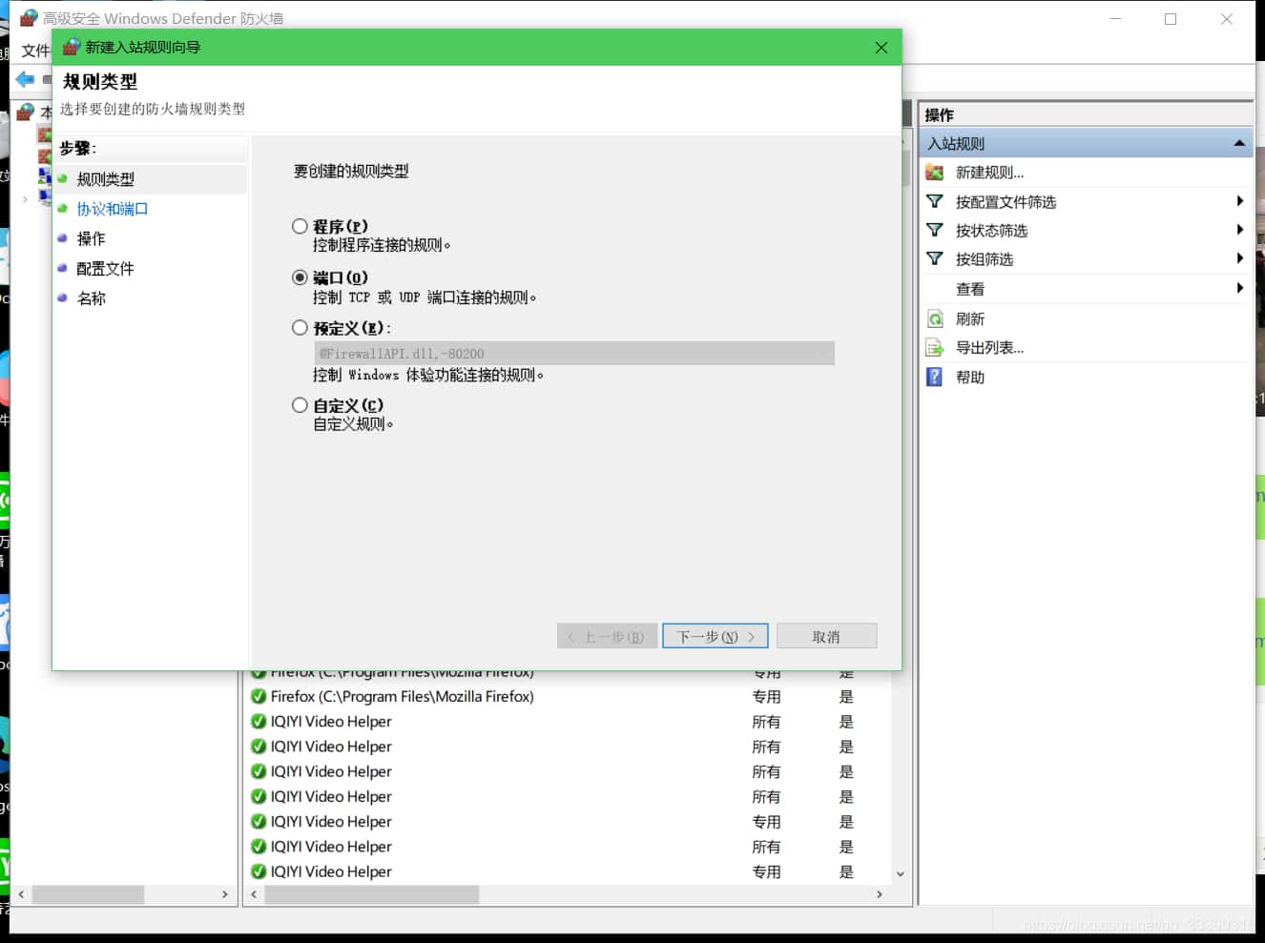Click the 新建规则 (New Rule) icon
Viewport: 1265px width, 943px height.
coord(932,172)
